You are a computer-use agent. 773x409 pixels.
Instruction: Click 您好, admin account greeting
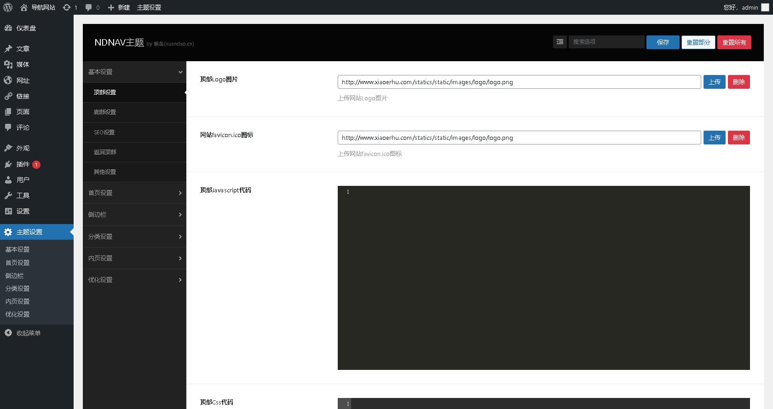click(x=741, y=7)
